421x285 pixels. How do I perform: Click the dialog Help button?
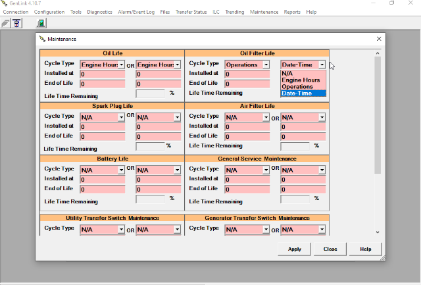[x=366, y=249]
